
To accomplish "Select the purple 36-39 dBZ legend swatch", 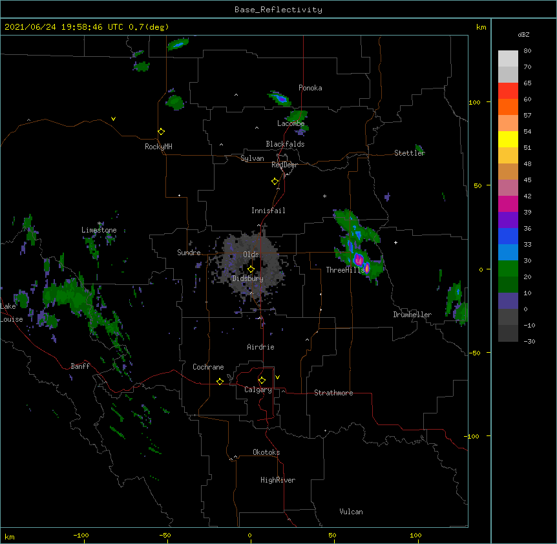I will tap(508, 220).
